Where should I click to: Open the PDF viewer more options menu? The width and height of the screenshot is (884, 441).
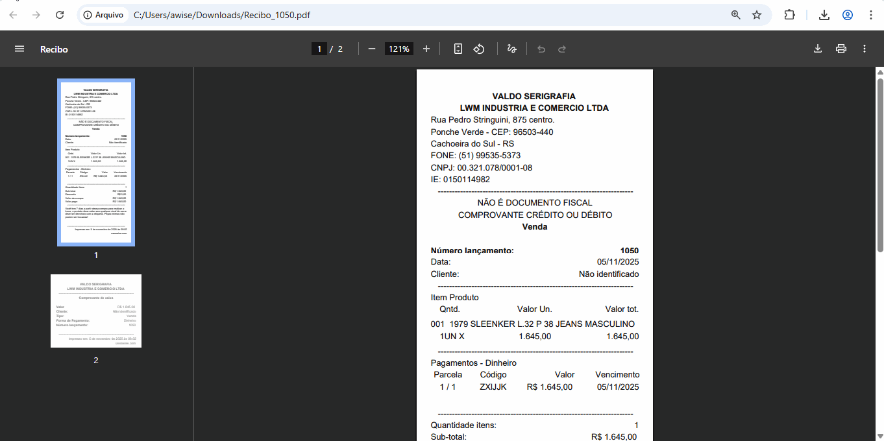[x=864, y=49]
